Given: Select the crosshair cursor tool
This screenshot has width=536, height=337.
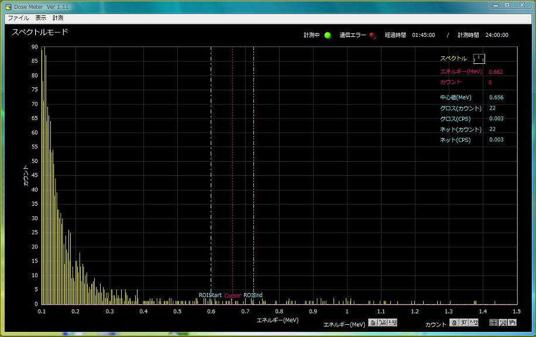Looking at the screenshot, I should point(493,323).
